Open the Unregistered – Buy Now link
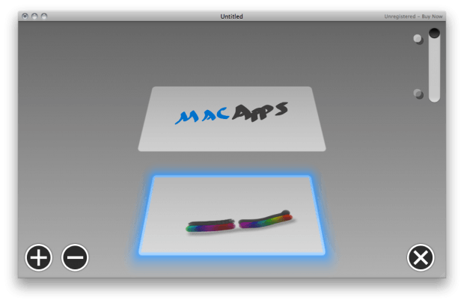The image size is (464, 303). (x=413, y=16)
